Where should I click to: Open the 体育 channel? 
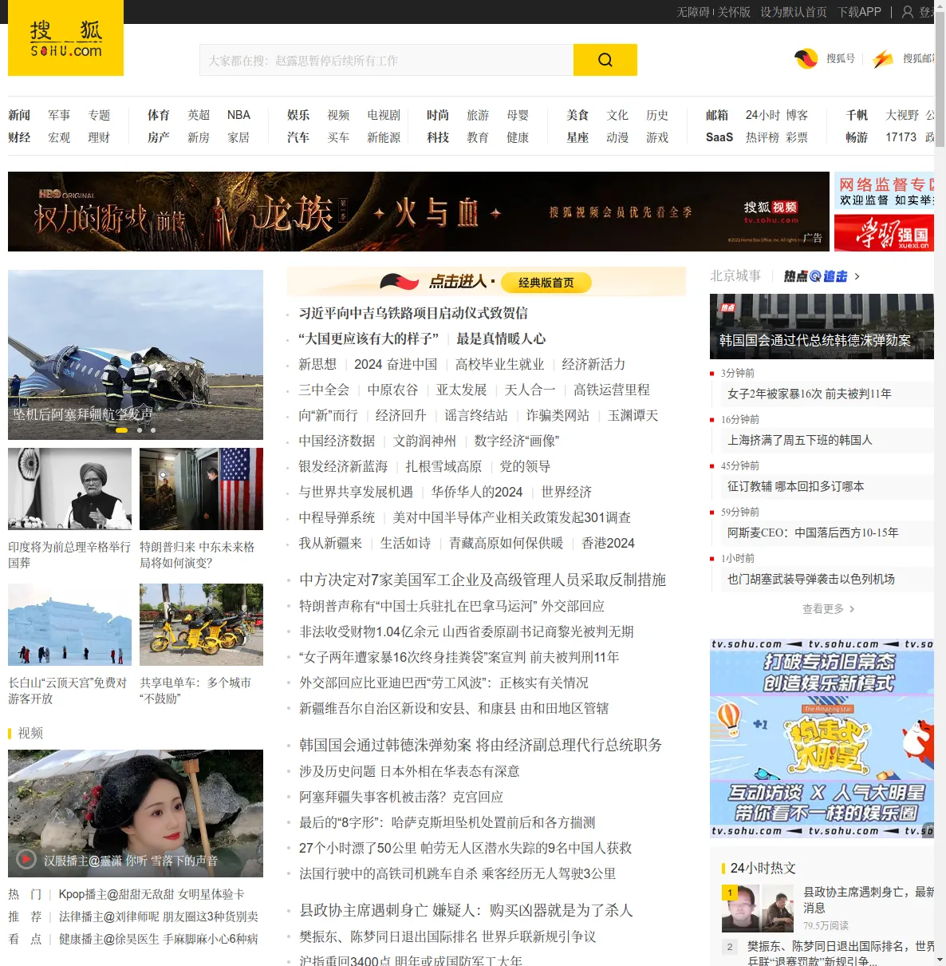coord(159,115)
